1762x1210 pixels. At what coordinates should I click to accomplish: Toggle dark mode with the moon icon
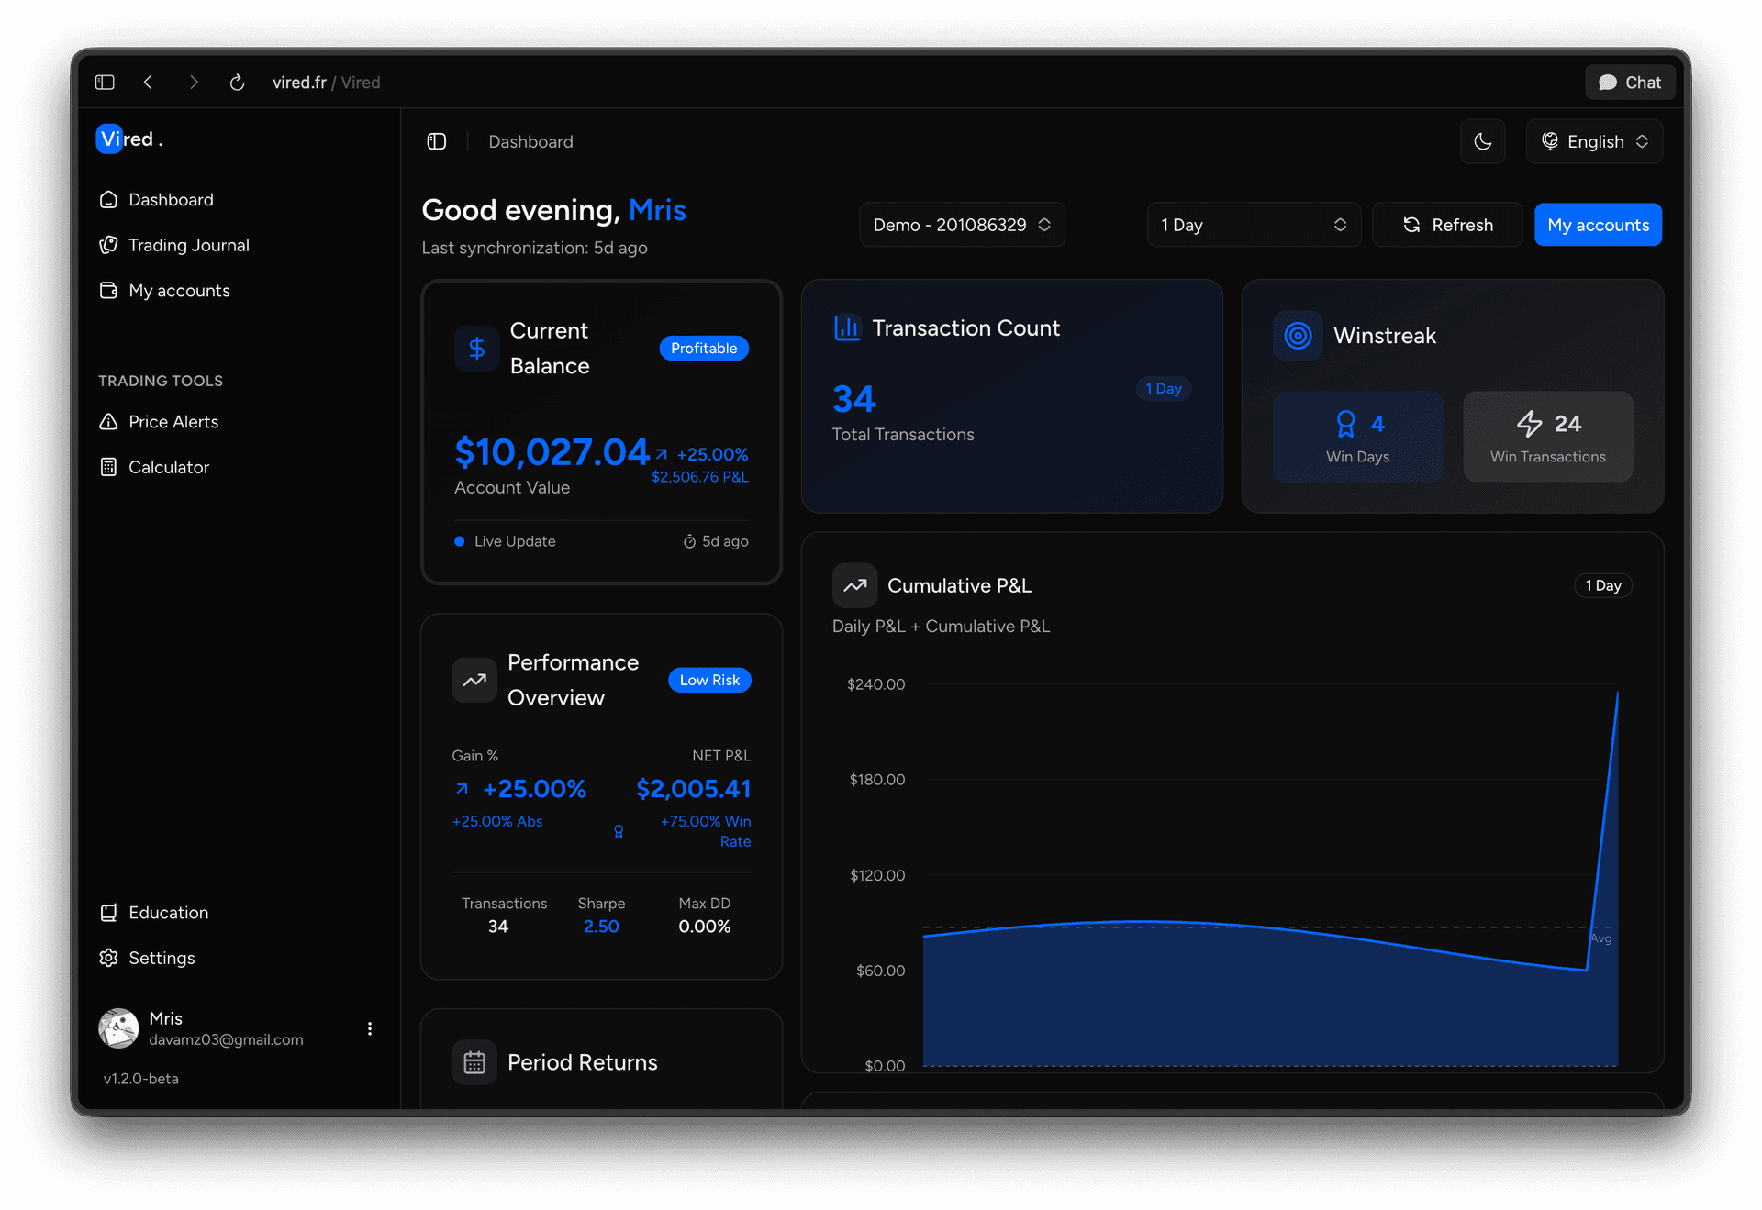[1482, 141]
